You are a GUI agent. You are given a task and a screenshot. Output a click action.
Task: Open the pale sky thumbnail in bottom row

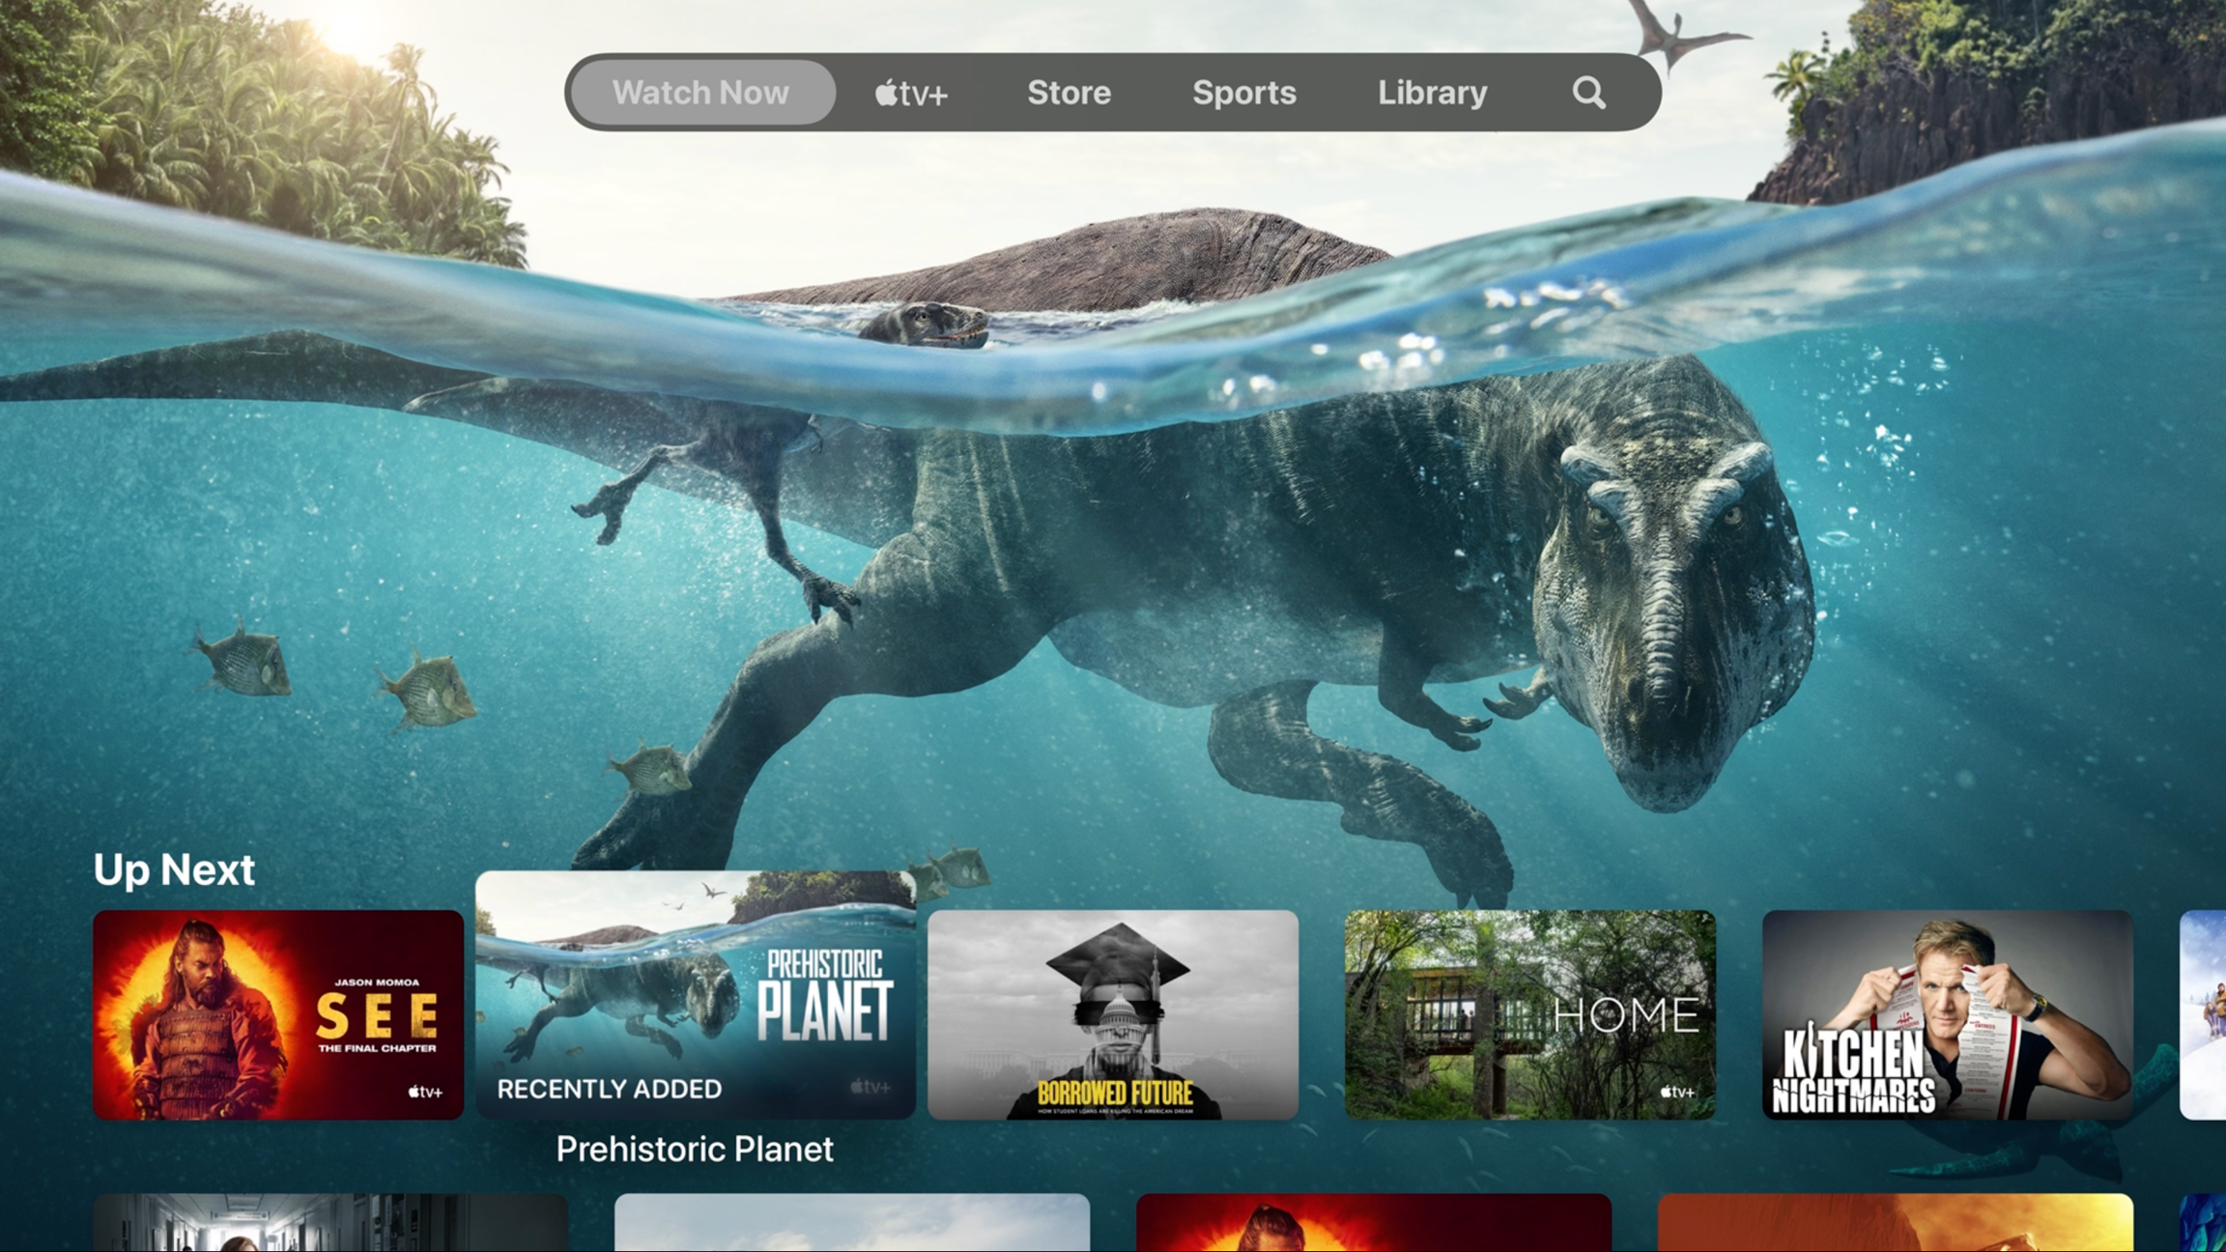click(852, 1223)
